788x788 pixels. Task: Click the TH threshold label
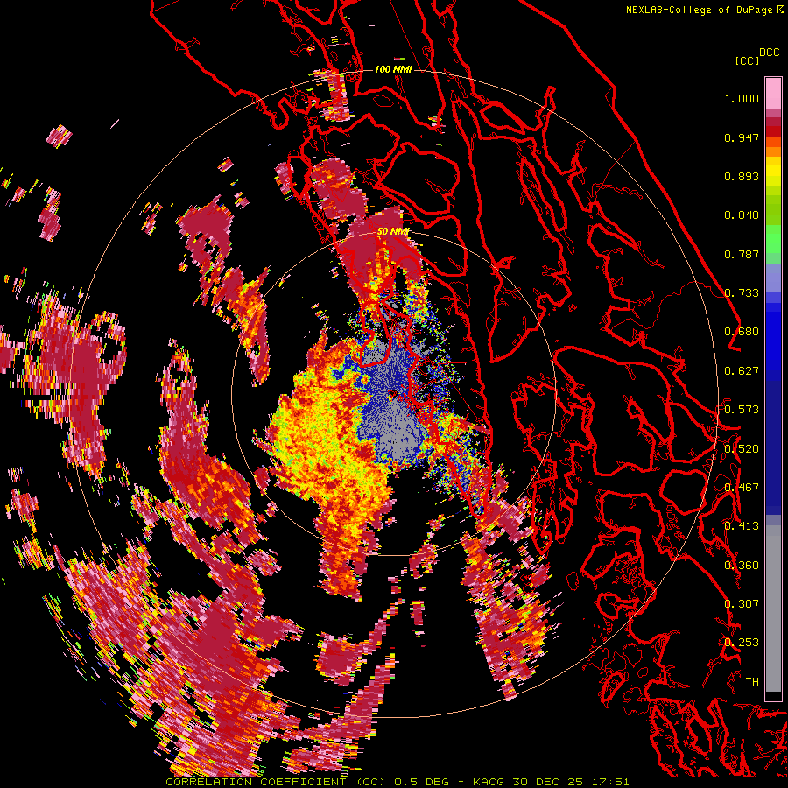point(752,682)
